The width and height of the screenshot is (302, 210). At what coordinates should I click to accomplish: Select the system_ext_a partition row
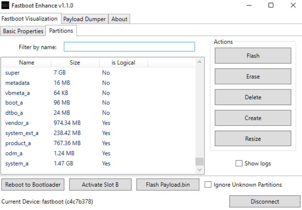click(x=98, y=133)
